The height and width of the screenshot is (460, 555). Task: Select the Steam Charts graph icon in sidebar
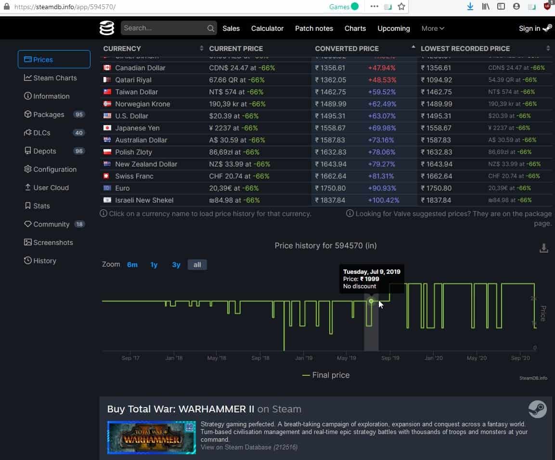click(28, 78)
